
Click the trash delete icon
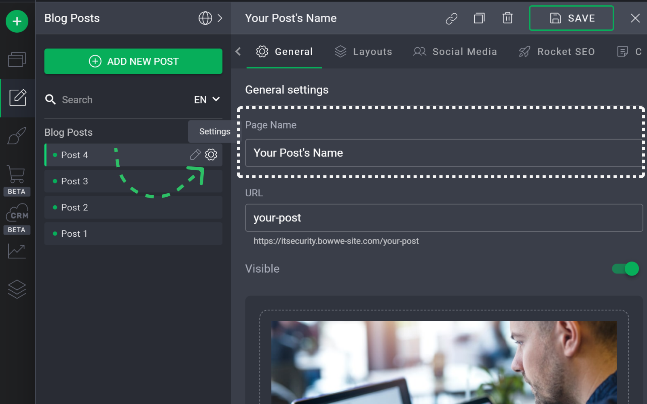click(x=507, y=18)
